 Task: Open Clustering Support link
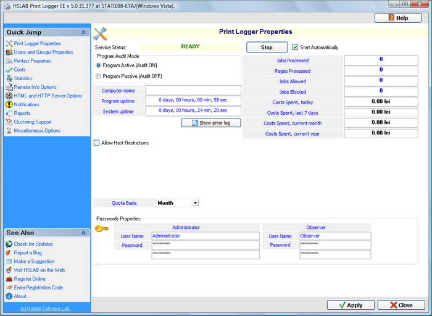[33, 122]
